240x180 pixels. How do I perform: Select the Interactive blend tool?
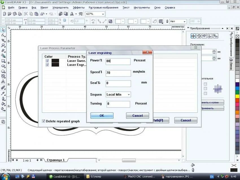3,88
